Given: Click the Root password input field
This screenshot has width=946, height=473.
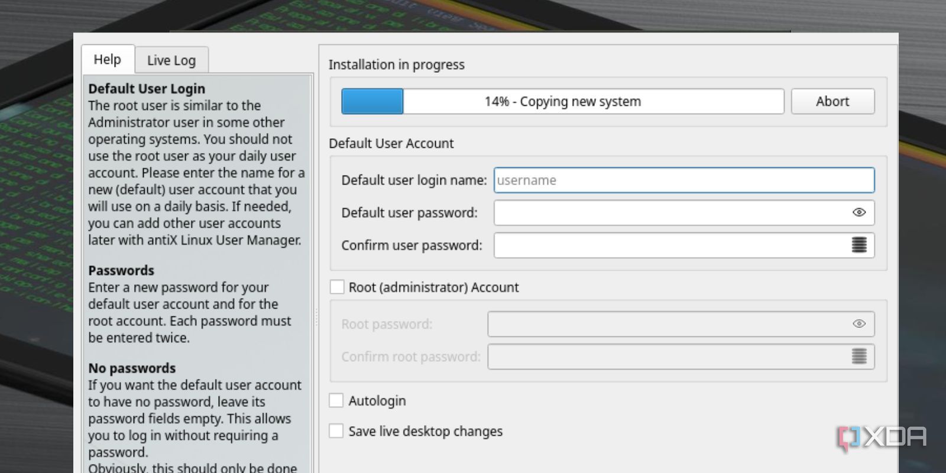Looking at the screenshot, I should (681, 324).
